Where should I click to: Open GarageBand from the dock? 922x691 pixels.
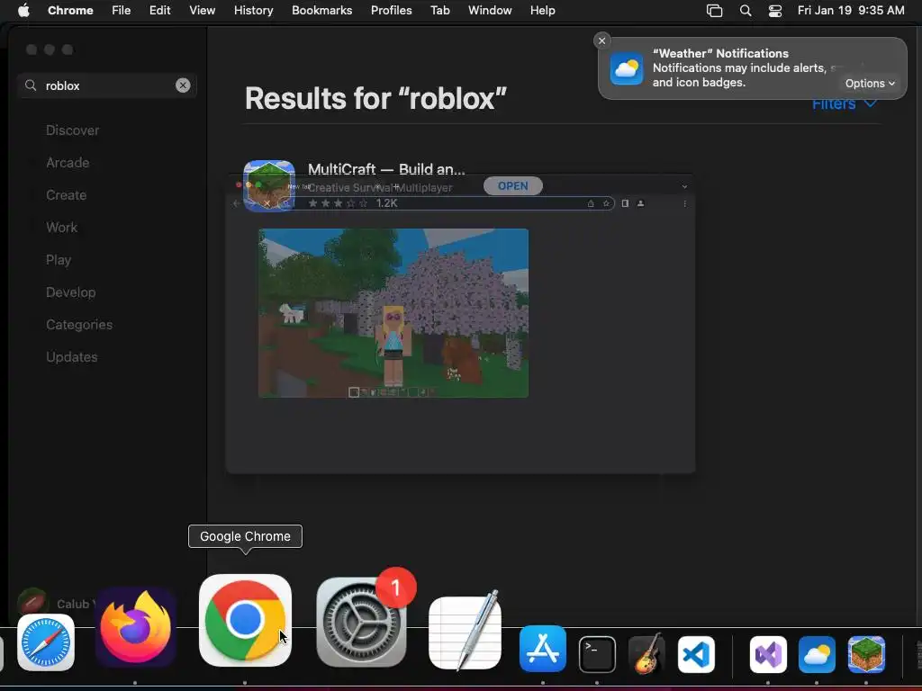(x=646, y=653)
